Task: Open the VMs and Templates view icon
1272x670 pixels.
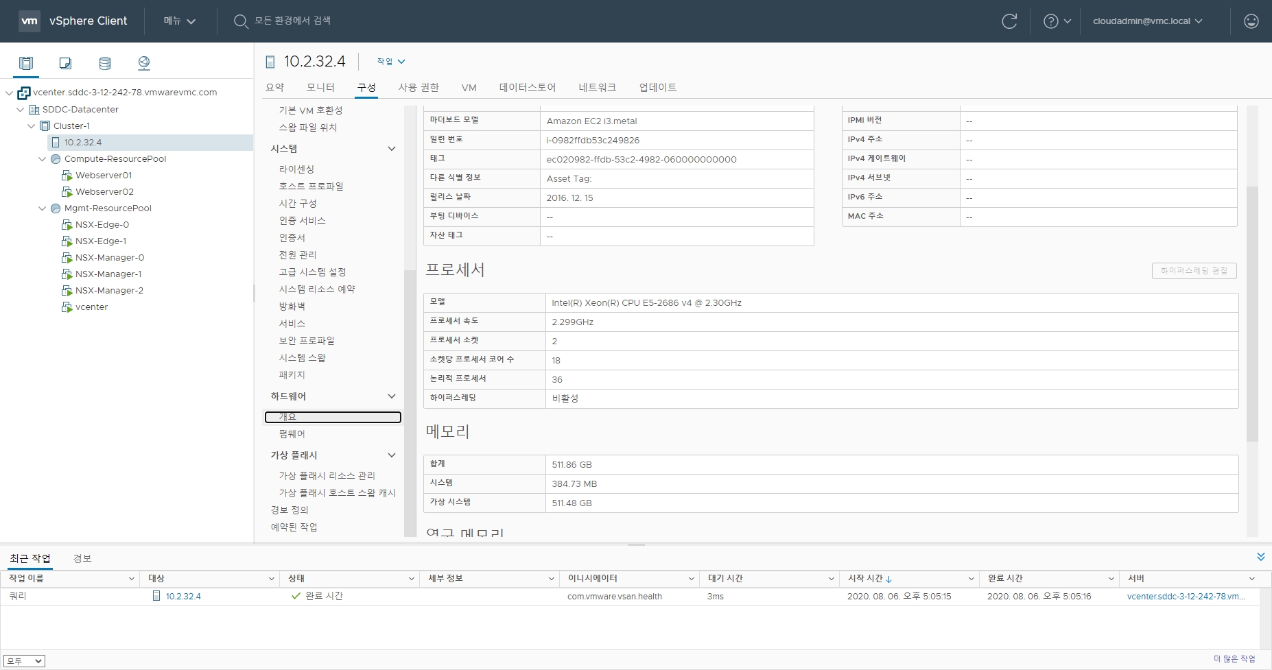Action: (65, 63)
